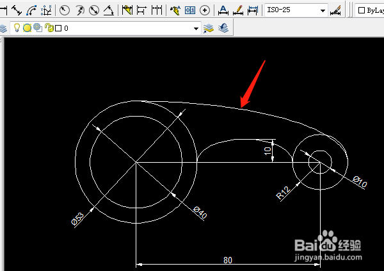Select the Aligned dimension tool
This screenshot has height=271, width=384.
(x=17, y=10)
